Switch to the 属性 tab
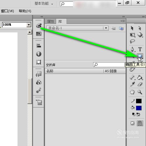Viewport: 146px width, 146px height. click(51, 21)
